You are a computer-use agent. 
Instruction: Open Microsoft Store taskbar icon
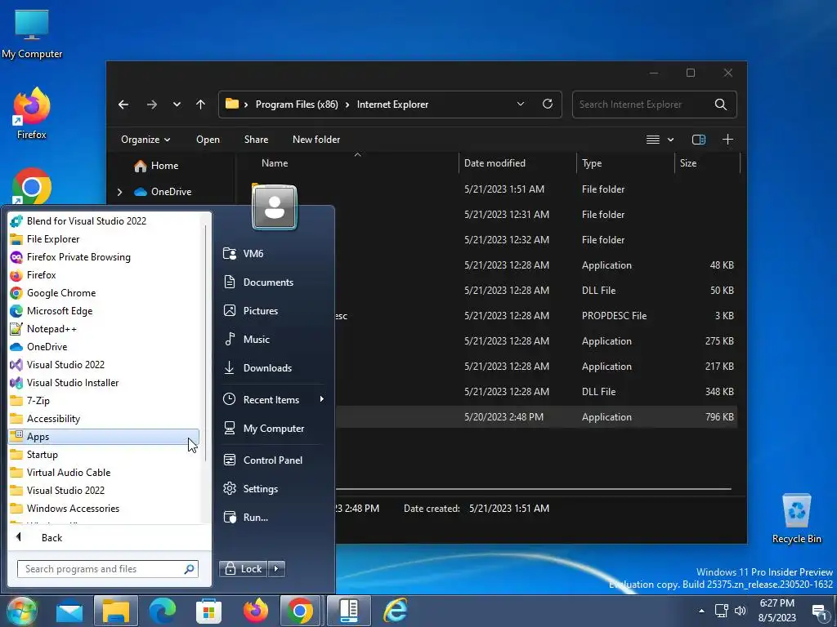coord(208,611)
